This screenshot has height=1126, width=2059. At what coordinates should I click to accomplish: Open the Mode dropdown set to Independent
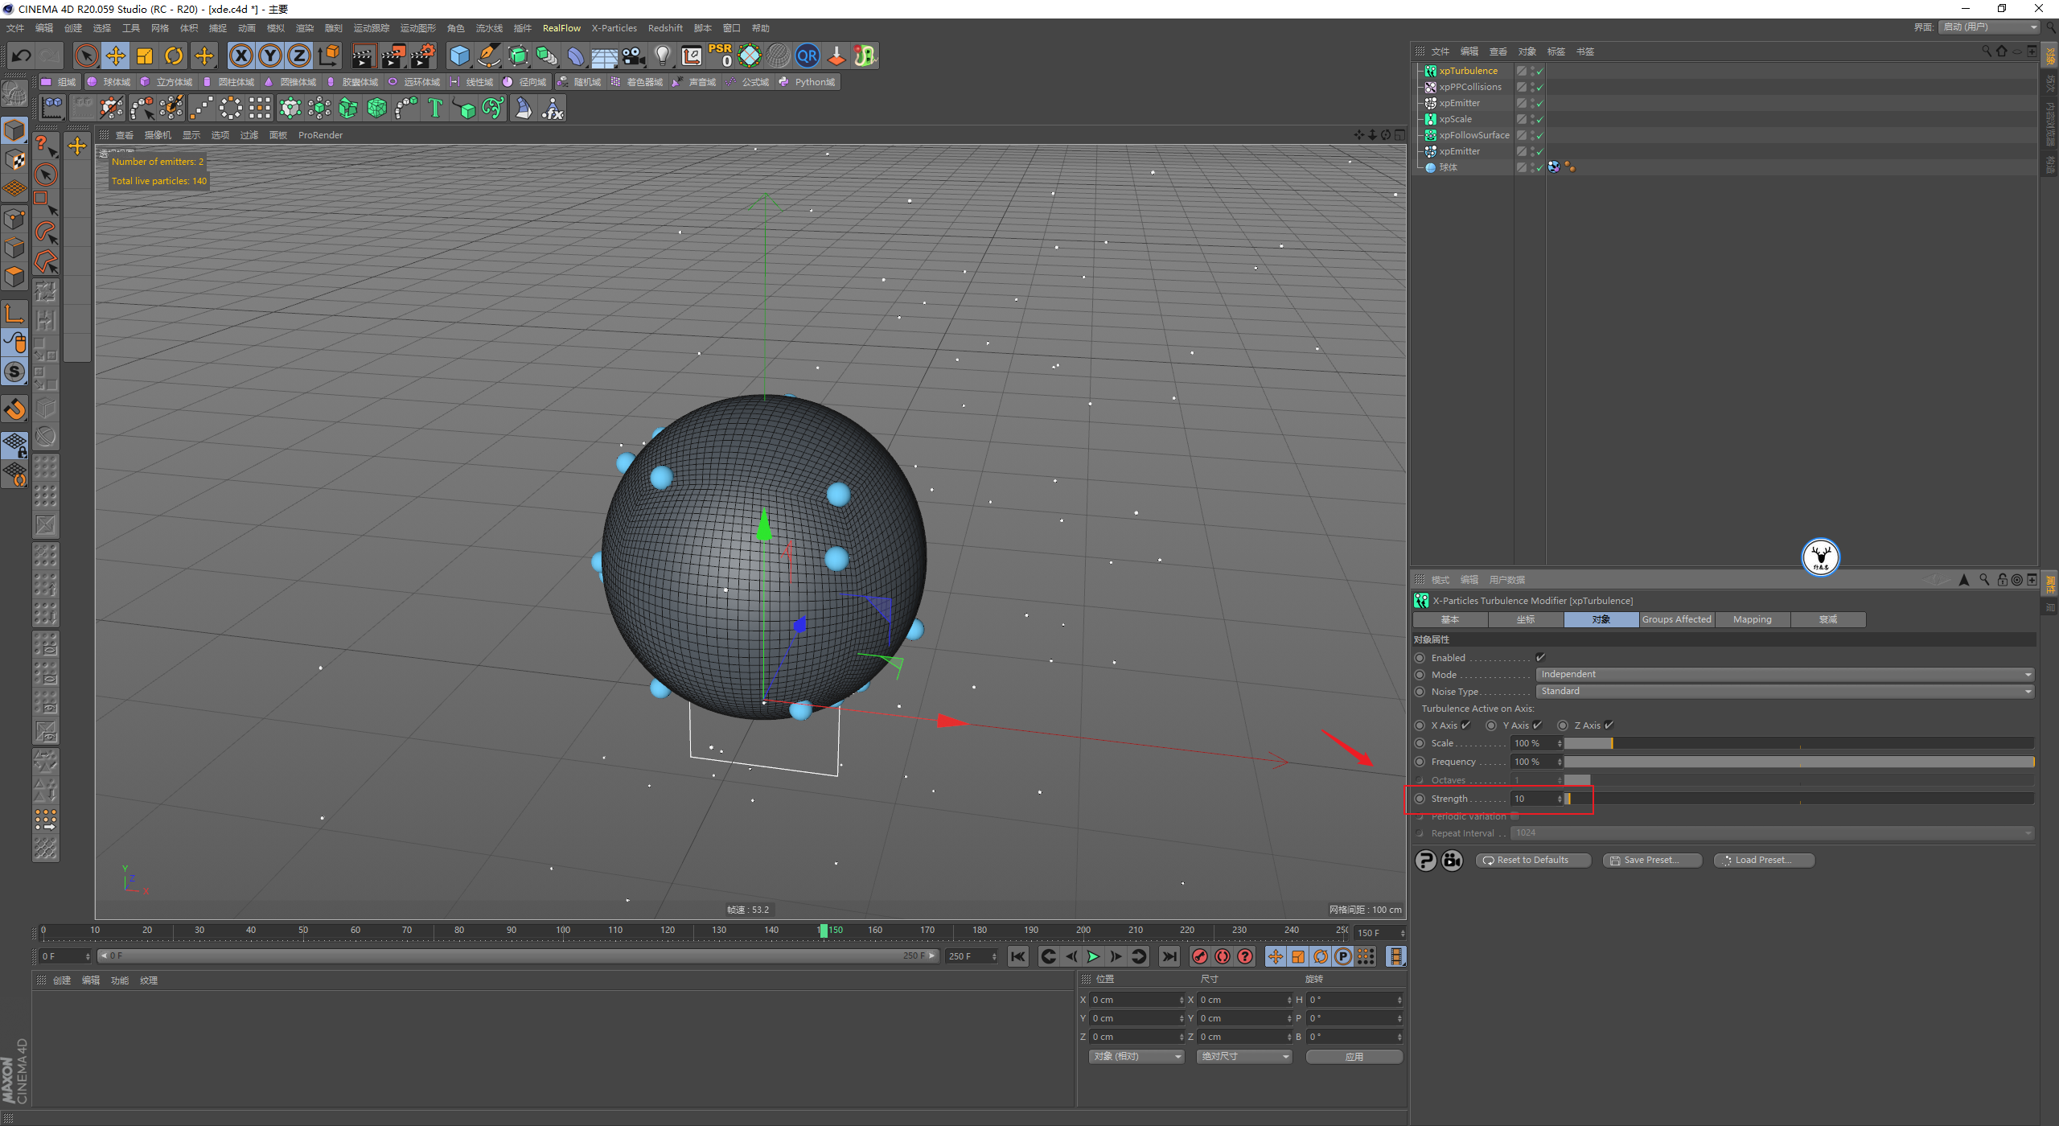pyautogui.click(x=1784, y=675)
